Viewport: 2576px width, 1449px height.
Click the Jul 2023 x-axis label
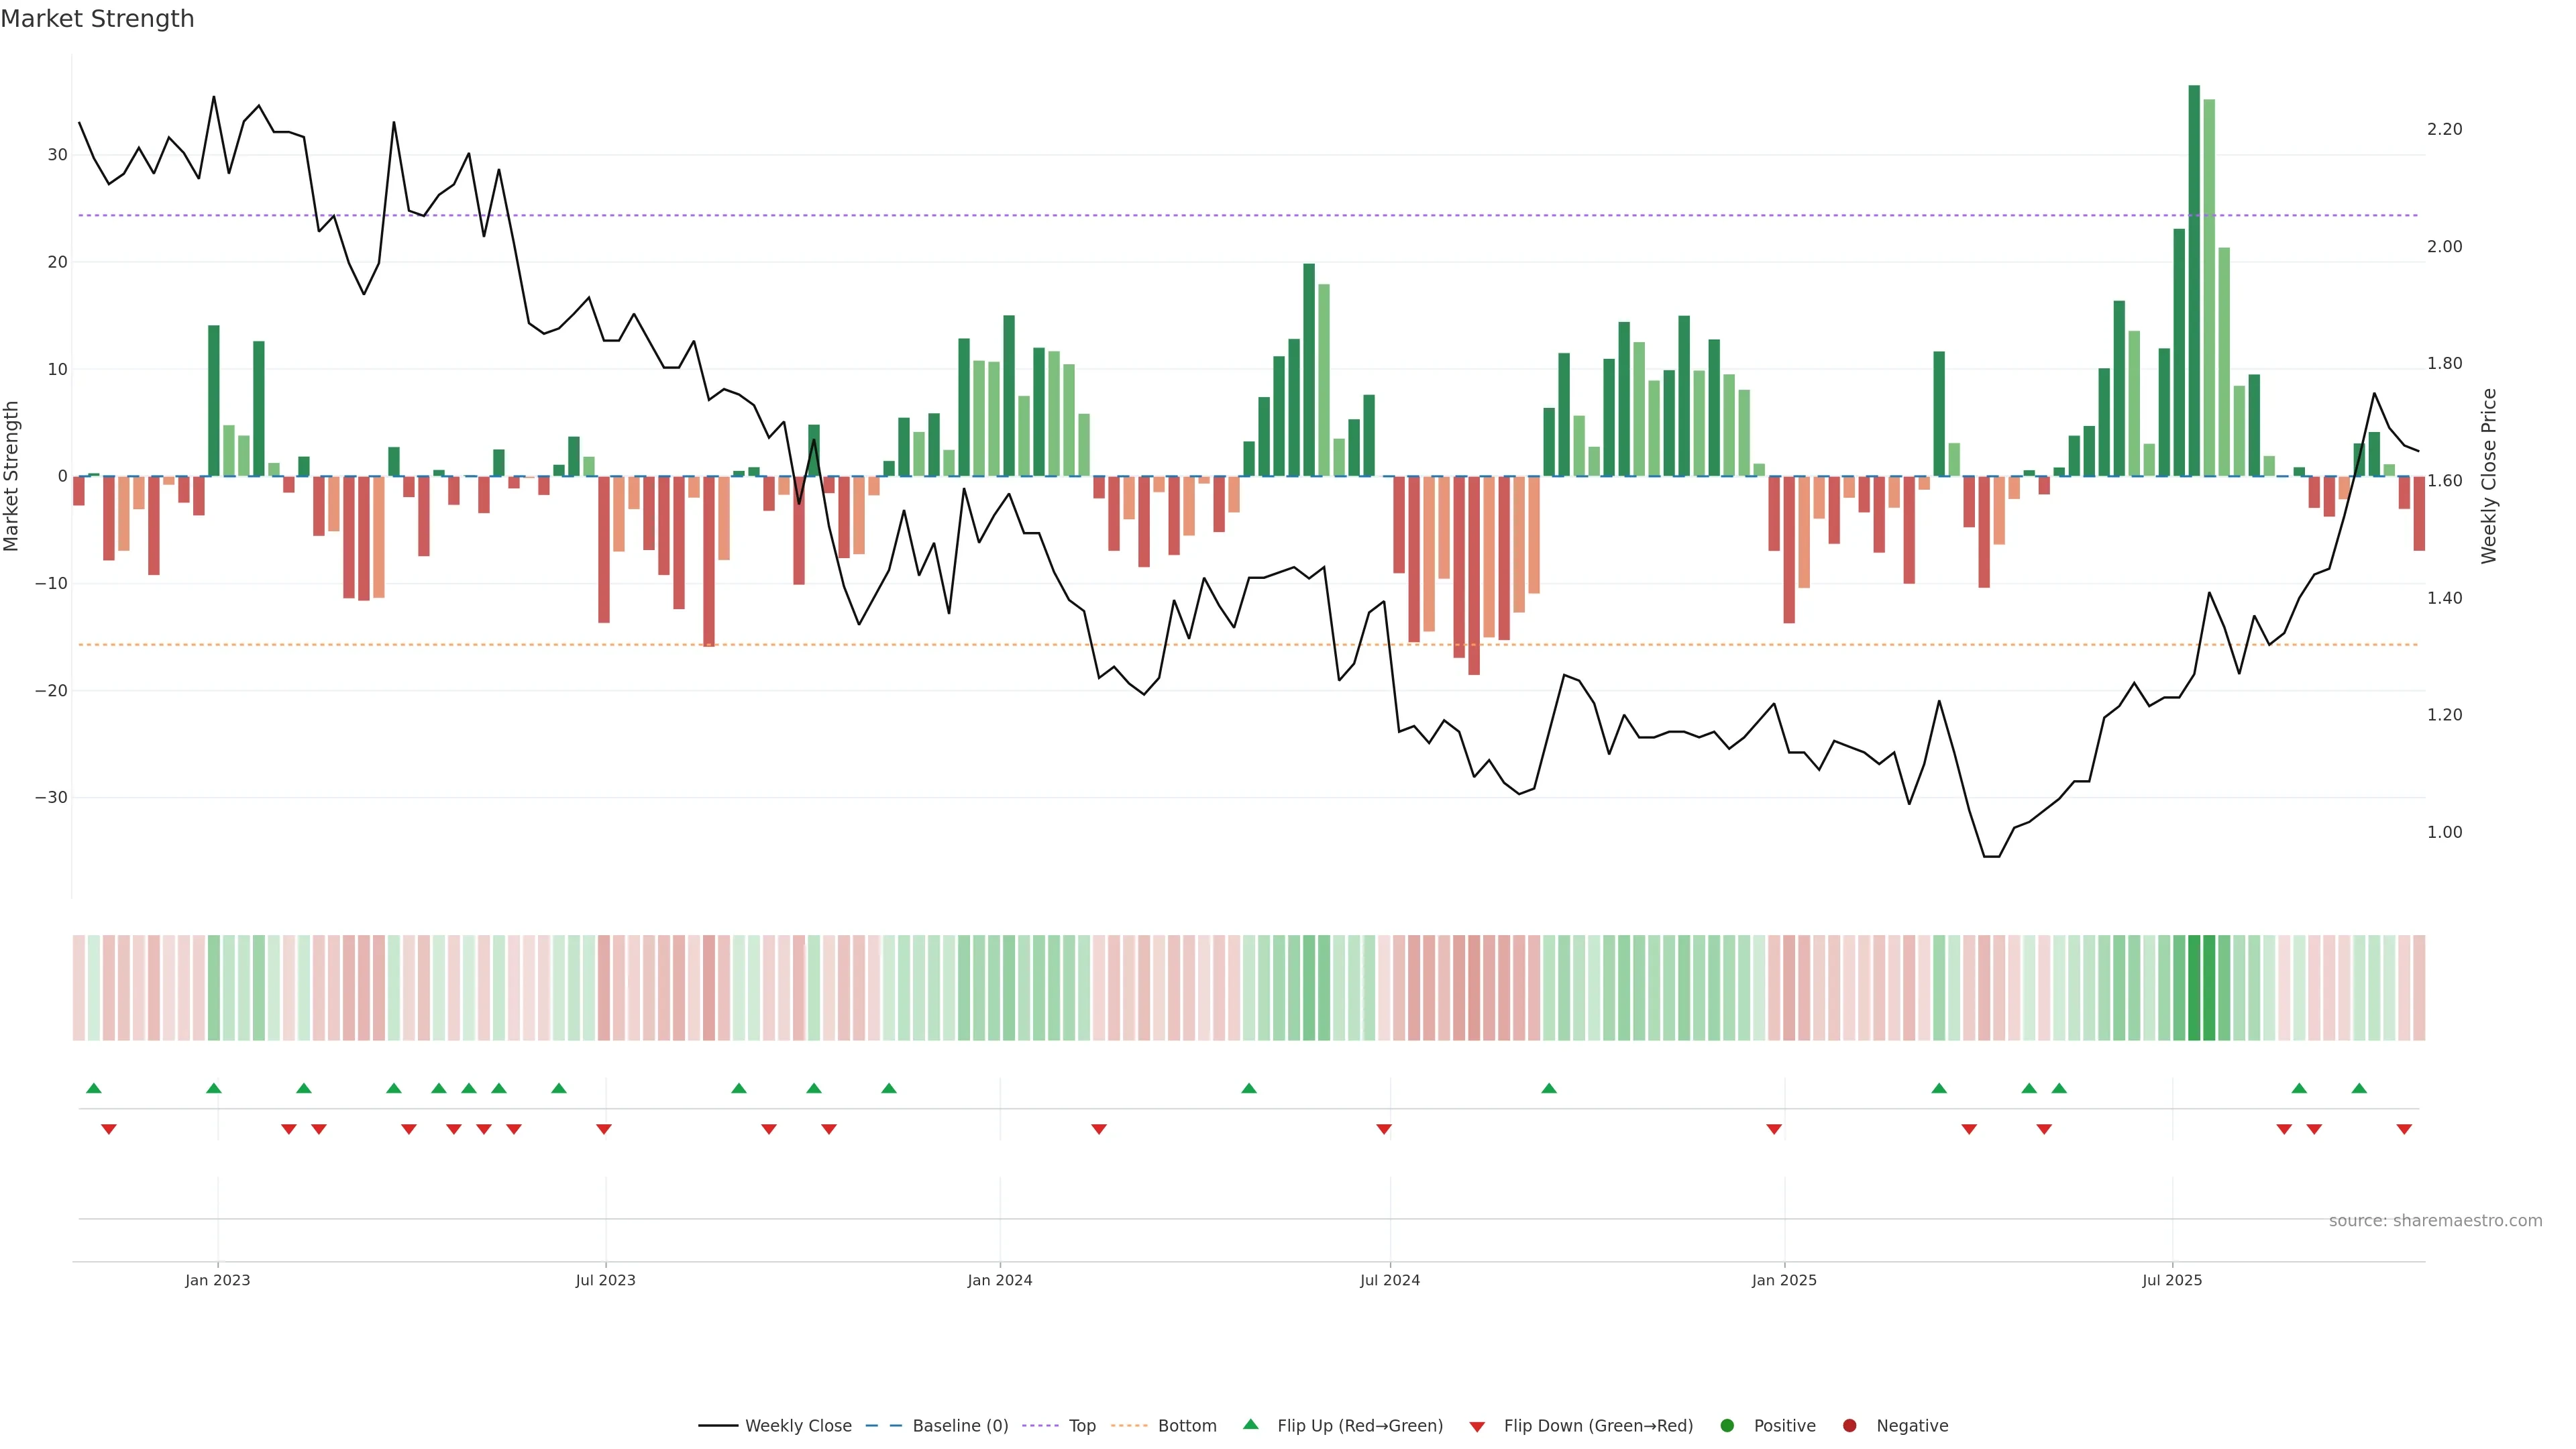click(x=605, y=1280)
